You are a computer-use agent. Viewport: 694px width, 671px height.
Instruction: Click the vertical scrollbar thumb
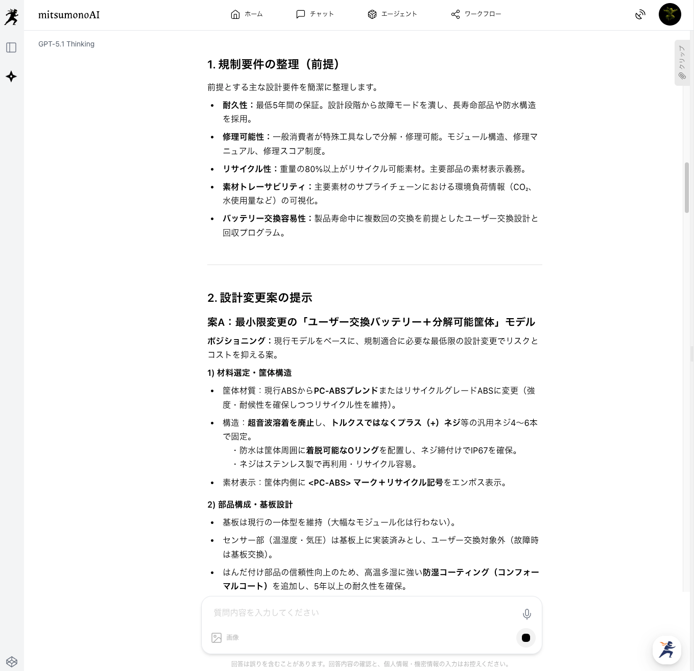pos(687,187)
